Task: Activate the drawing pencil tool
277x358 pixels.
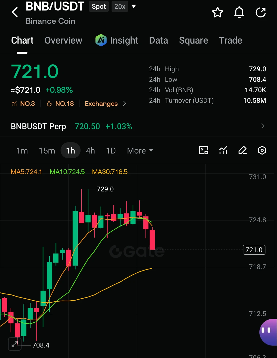Action: point(243,150)
